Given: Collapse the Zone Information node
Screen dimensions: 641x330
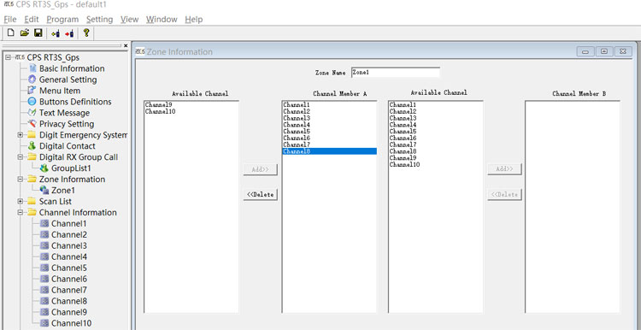Looking at the screenshot, I should tap(20, 180).
